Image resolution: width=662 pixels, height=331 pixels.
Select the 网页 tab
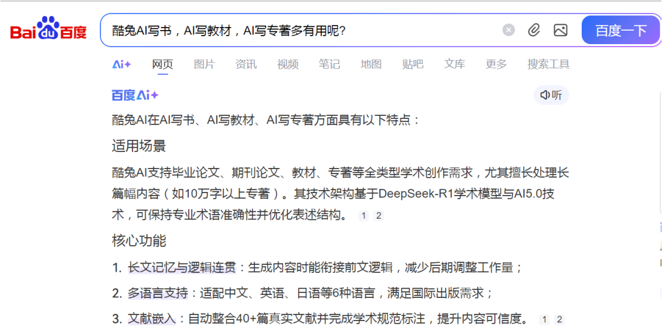pos(162,64)
